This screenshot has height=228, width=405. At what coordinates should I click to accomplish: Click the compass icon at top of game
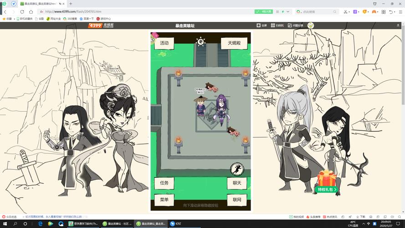[x=200, y=42]
